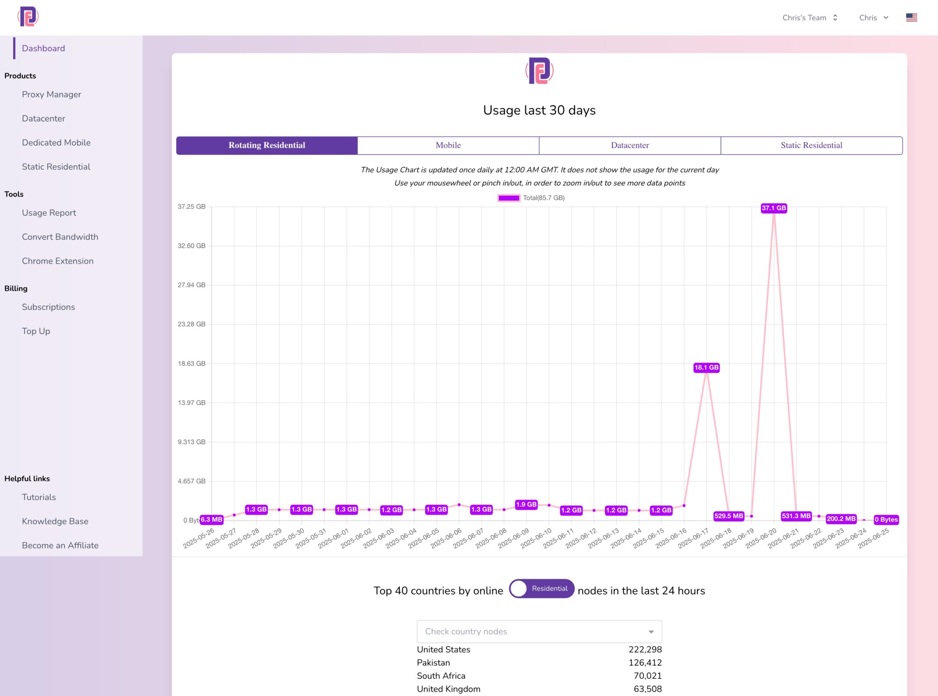The image size is (938, 696).
Task: Open the Usage Report tool
Action: click(49, 212)
